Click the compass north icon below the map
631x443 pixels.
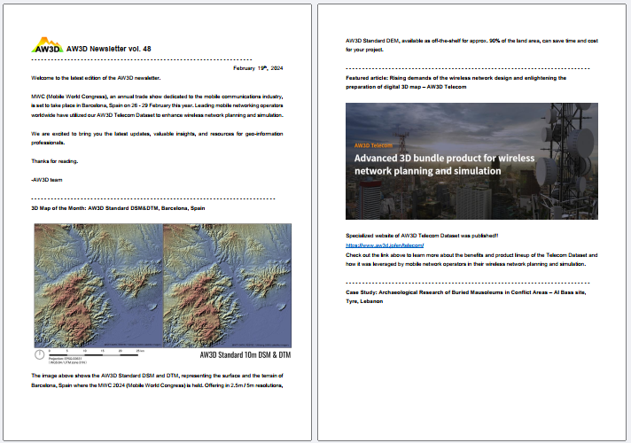pos(39,354)
